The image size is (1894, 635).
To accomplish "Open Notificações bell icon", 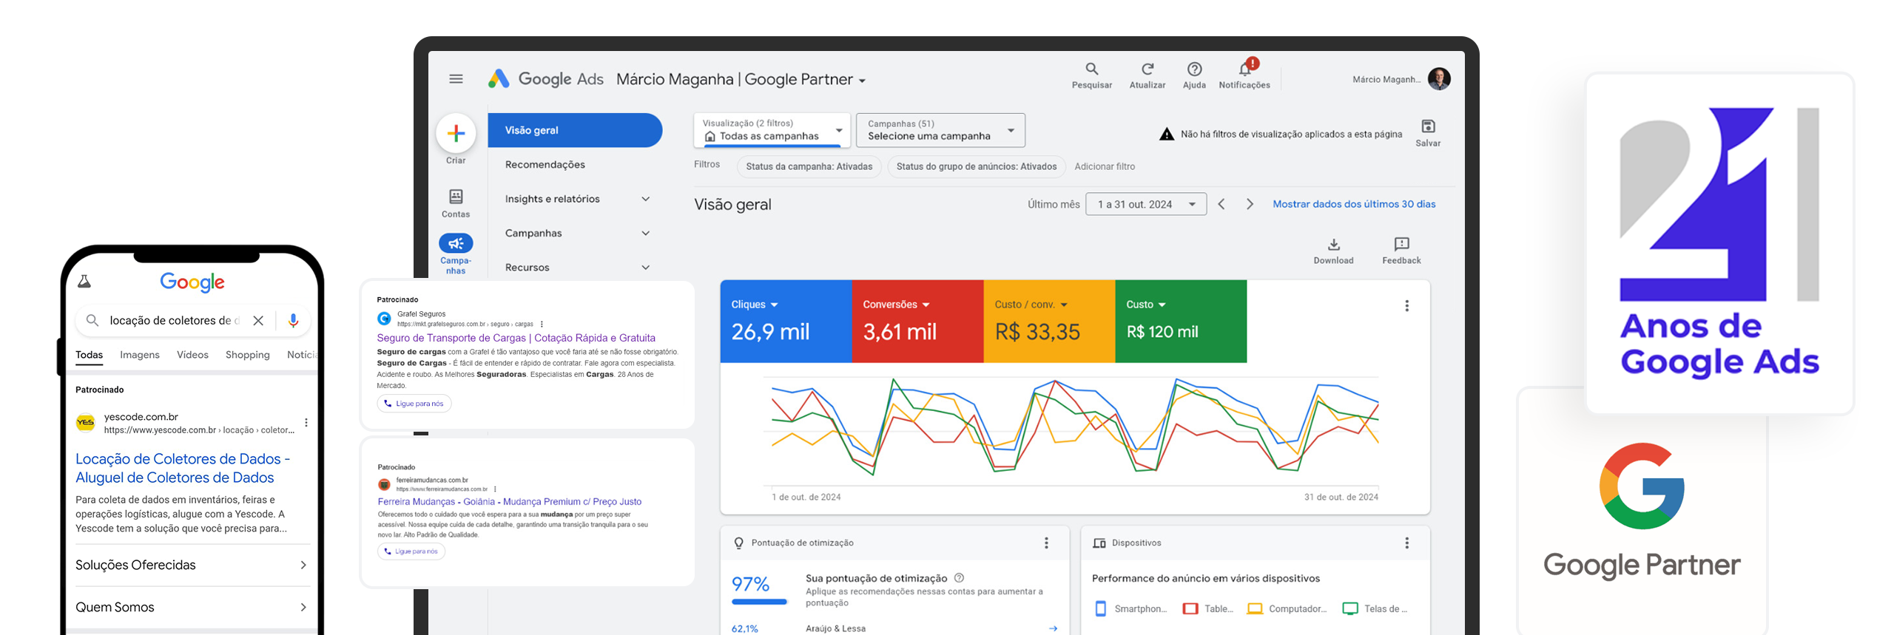I will [1245, 69].
